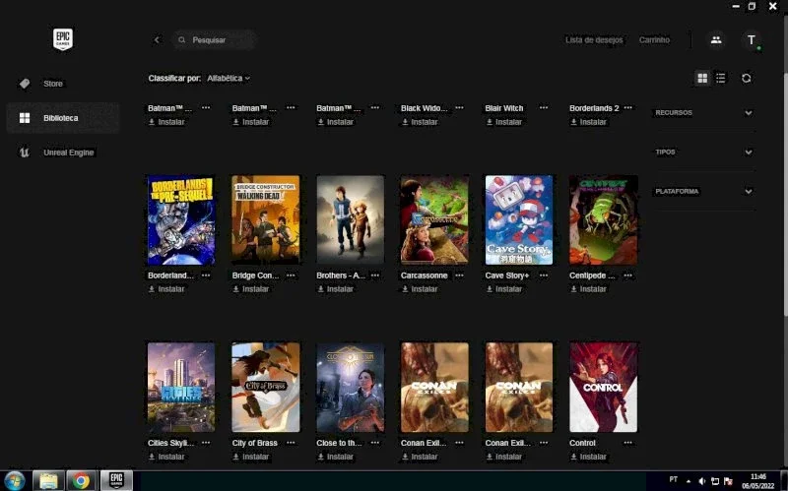Click the volume tray icon
The height and width of the screenshot is (491, 788).
point(702,481)
